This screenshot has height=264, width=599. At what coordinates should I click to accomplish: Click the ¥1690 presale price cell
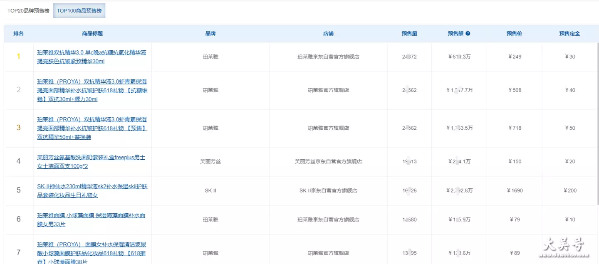point(515,191)
